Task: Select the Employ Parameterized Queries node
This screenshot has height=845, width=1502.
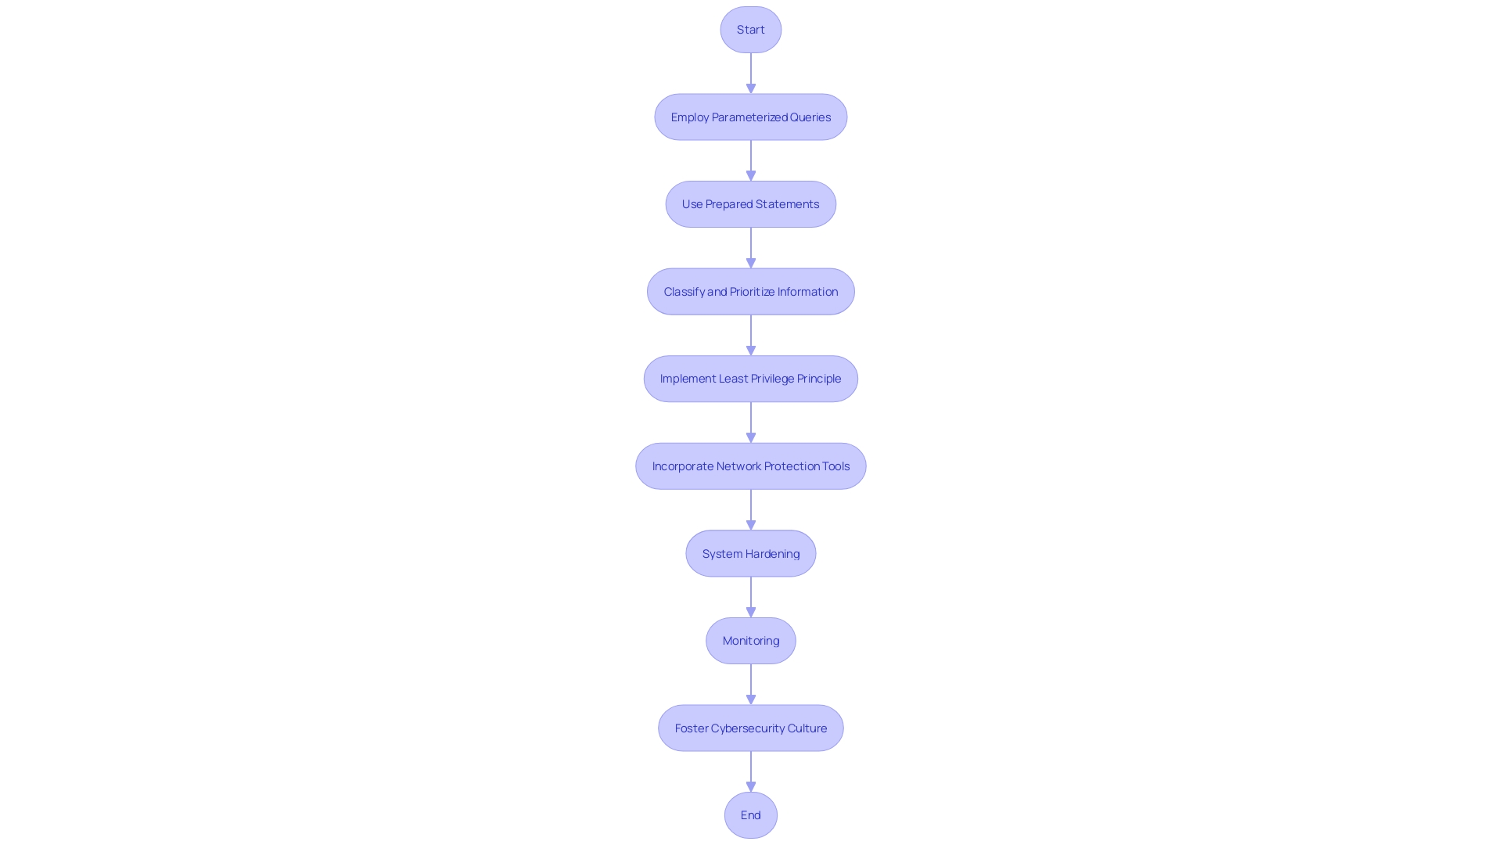Action: (750, 116)
